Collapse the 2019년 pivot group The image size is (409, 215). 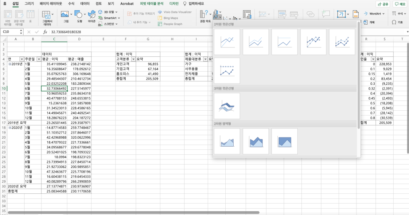tap(10, 64)
